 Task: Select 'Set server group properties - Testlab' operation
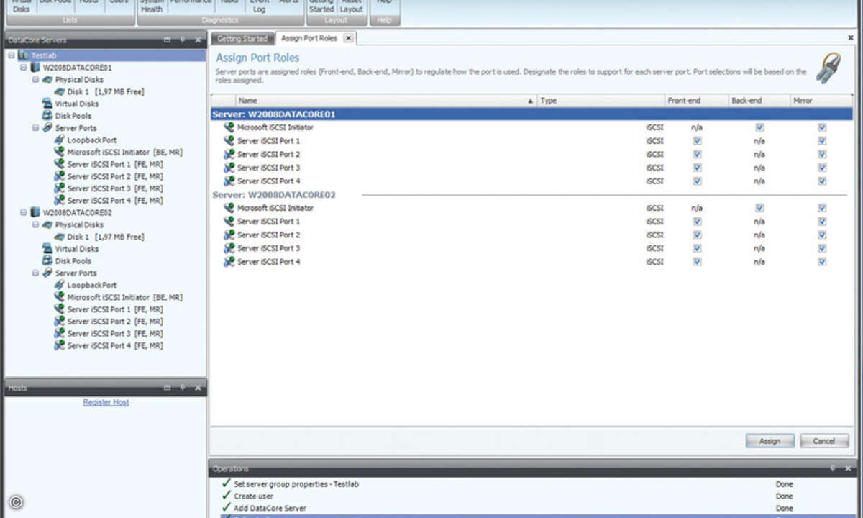click(x=296, y=484)
